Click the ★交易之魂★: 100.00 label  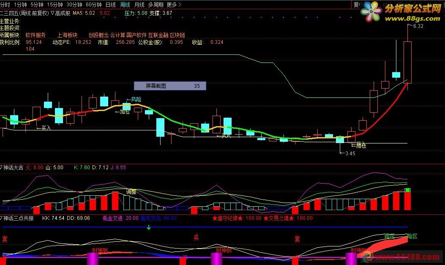pyautogui.click(x=288, y=218)
